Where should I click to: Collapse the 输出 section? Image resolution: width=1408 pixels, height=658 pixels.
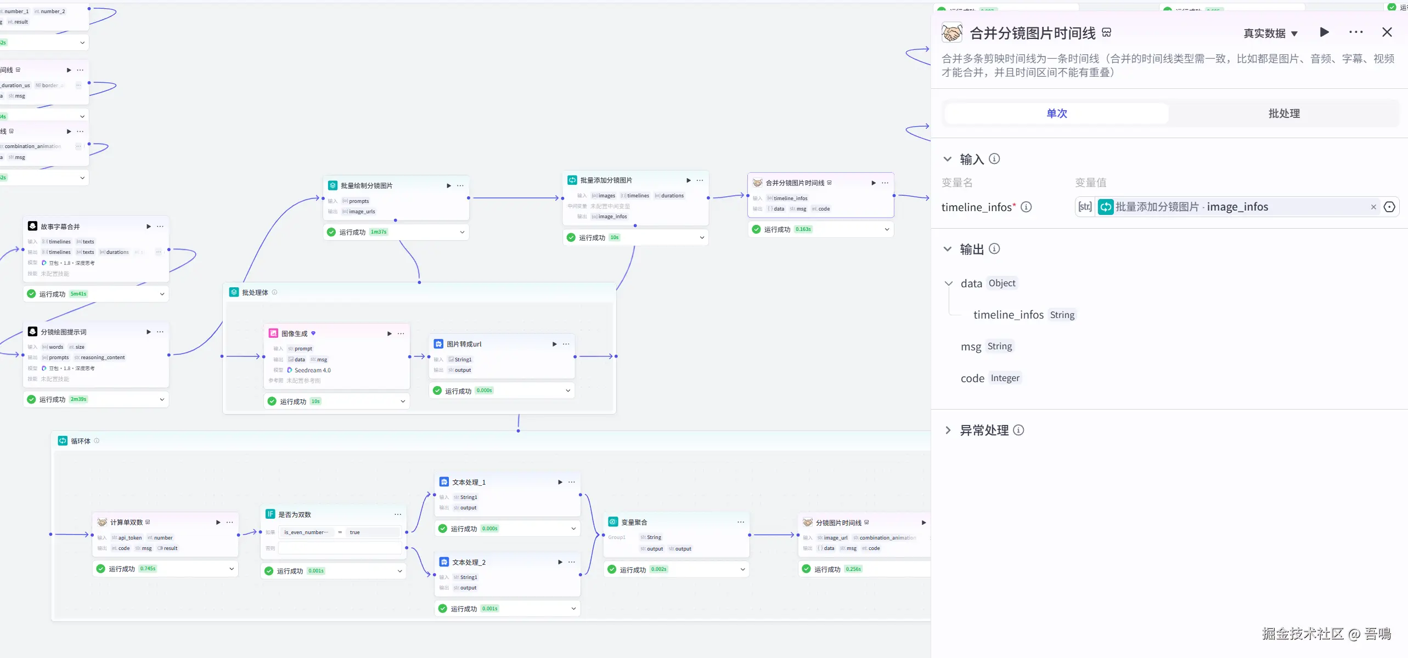[x=948, y=249]
